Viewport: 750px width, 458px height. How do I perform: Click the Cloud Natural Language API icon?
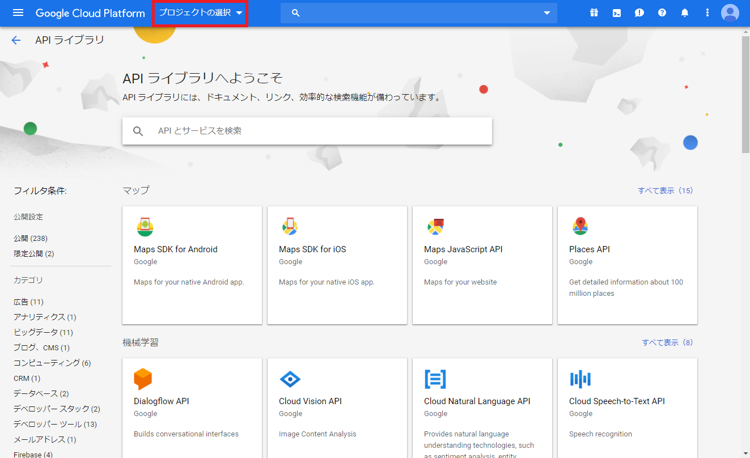point(435,379)
